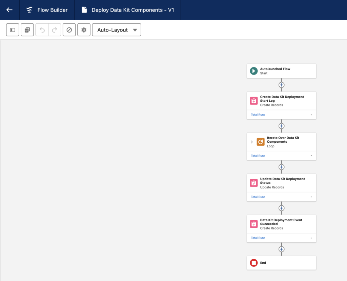
Task: Click the red End element icon
Action: (253, 263)
